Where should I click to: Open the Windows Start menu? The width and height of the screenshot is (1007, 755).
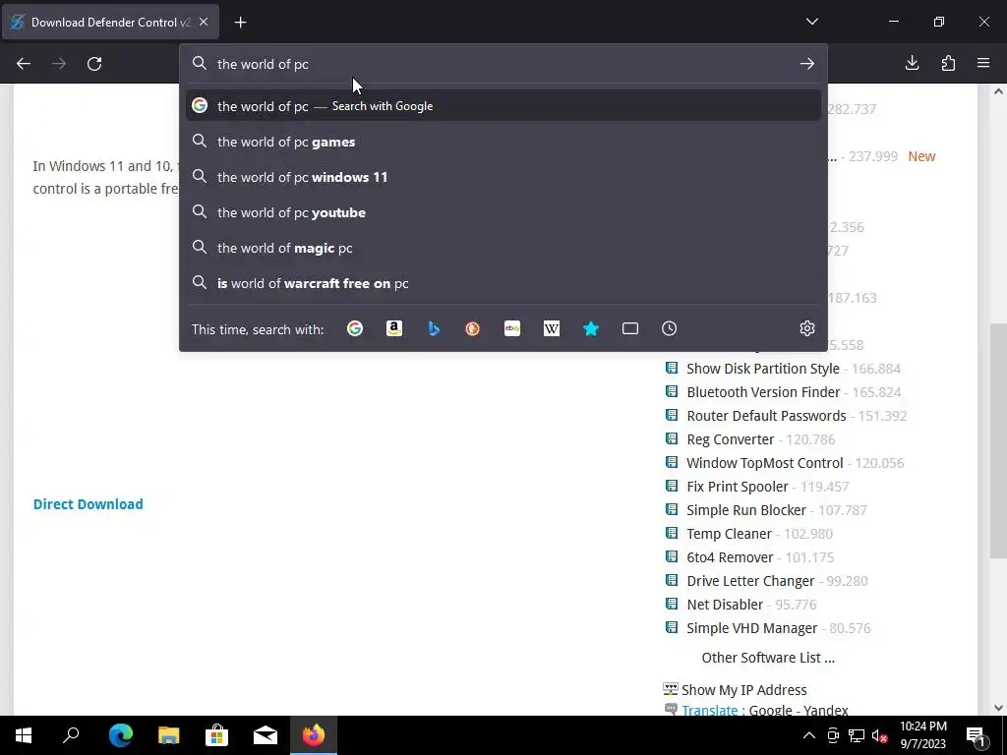point(24,735)
